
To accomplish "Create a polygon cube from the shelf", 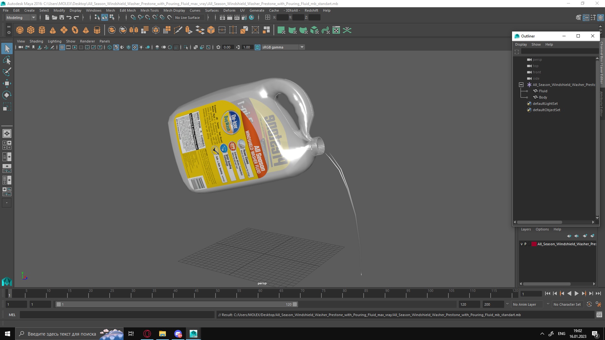I will [31, 30].
